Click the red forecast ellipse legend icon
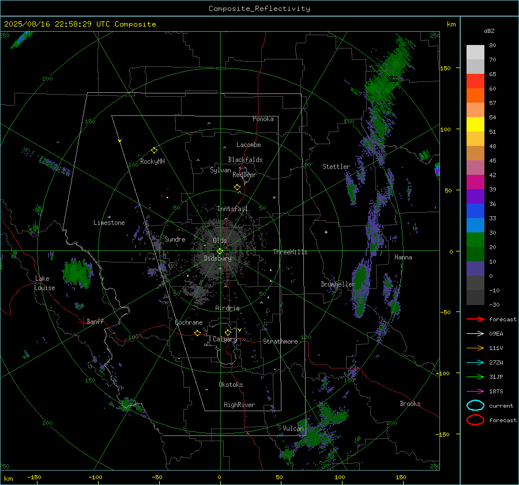 [475, 420]
